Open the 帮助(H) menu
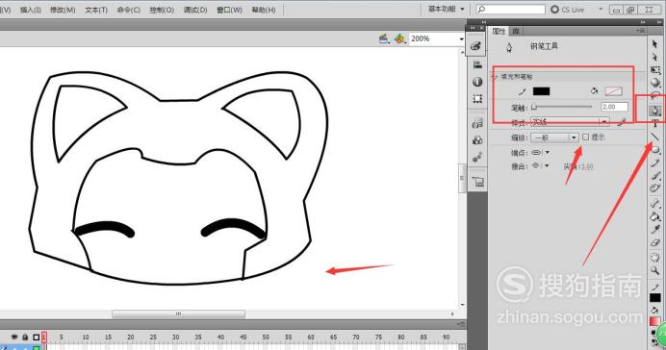The height and width of the screenshot is (350, 666). pyautogui.click(x=264, y=10)
